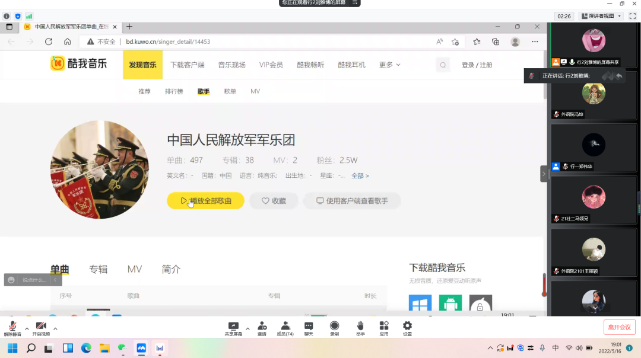Image resolution: width=641 pixels, height=358 pixels.
Task: Reload the Kuwo page
Action: (x=49, y=41)
